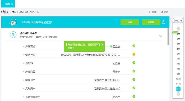The image size is (185, 101).
Task: Select 12月 in the month timeline
Action: click(178, 89)
